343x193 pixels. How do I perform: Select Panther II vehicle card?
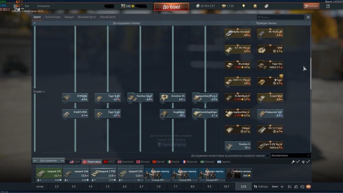pyautogui.click(x=238, y=146)
